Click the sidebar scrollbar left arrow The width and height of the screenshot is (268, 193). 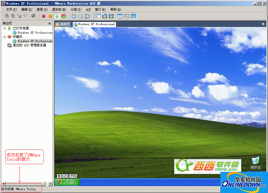pyautogui.click(x=3, y=184)
